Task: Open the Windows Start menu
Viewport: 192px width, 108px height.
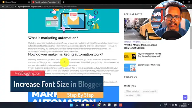Action: pos(71,105)
